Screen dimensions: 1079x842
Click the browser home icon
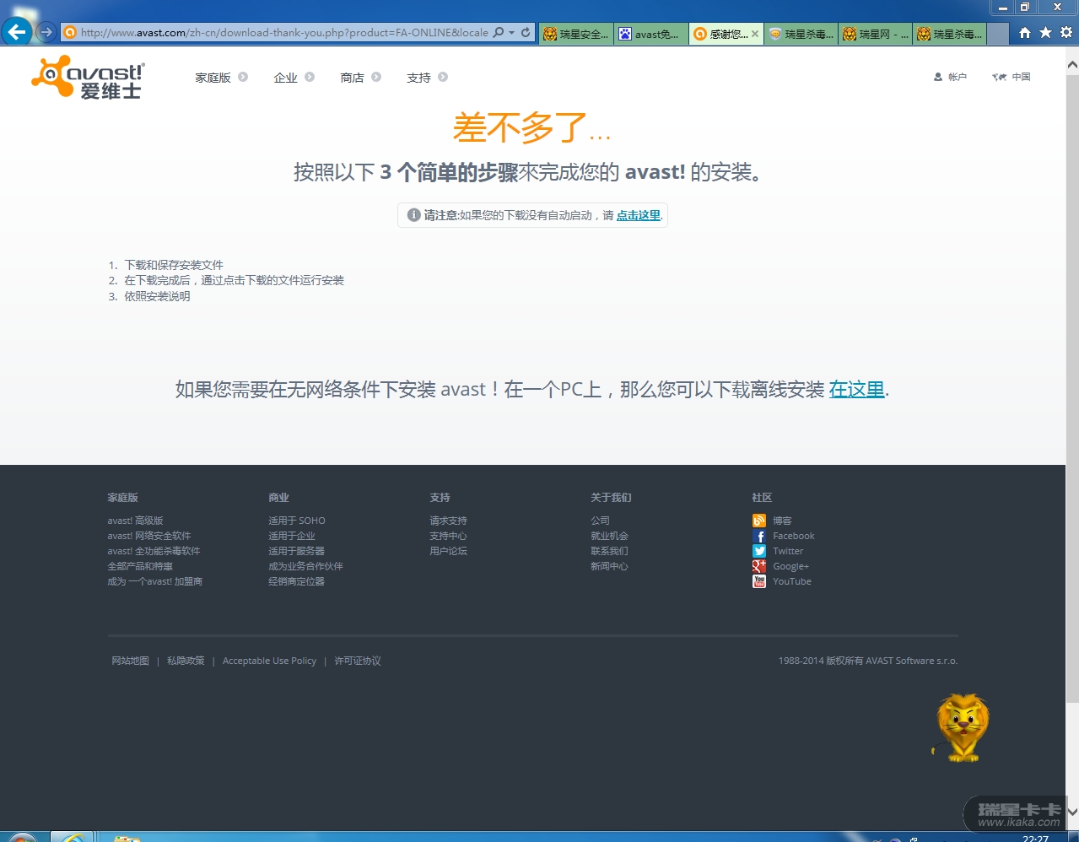1024,32
